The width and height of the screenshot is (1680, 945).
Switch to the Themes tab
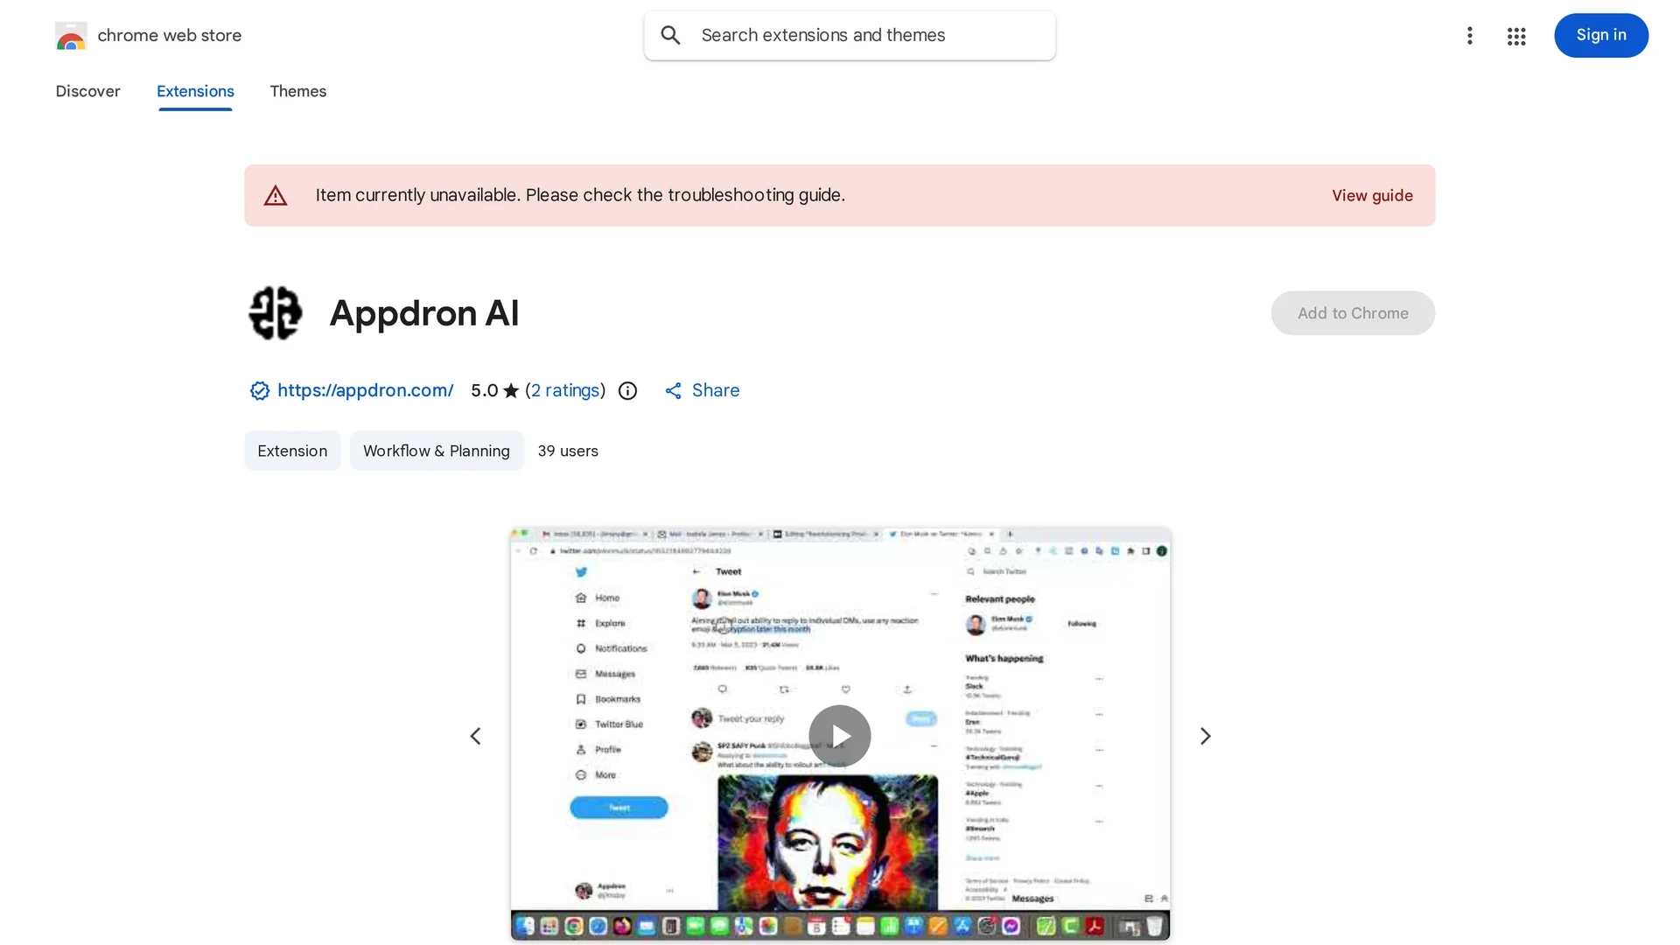pyautogui.click(x=298, y=91)
